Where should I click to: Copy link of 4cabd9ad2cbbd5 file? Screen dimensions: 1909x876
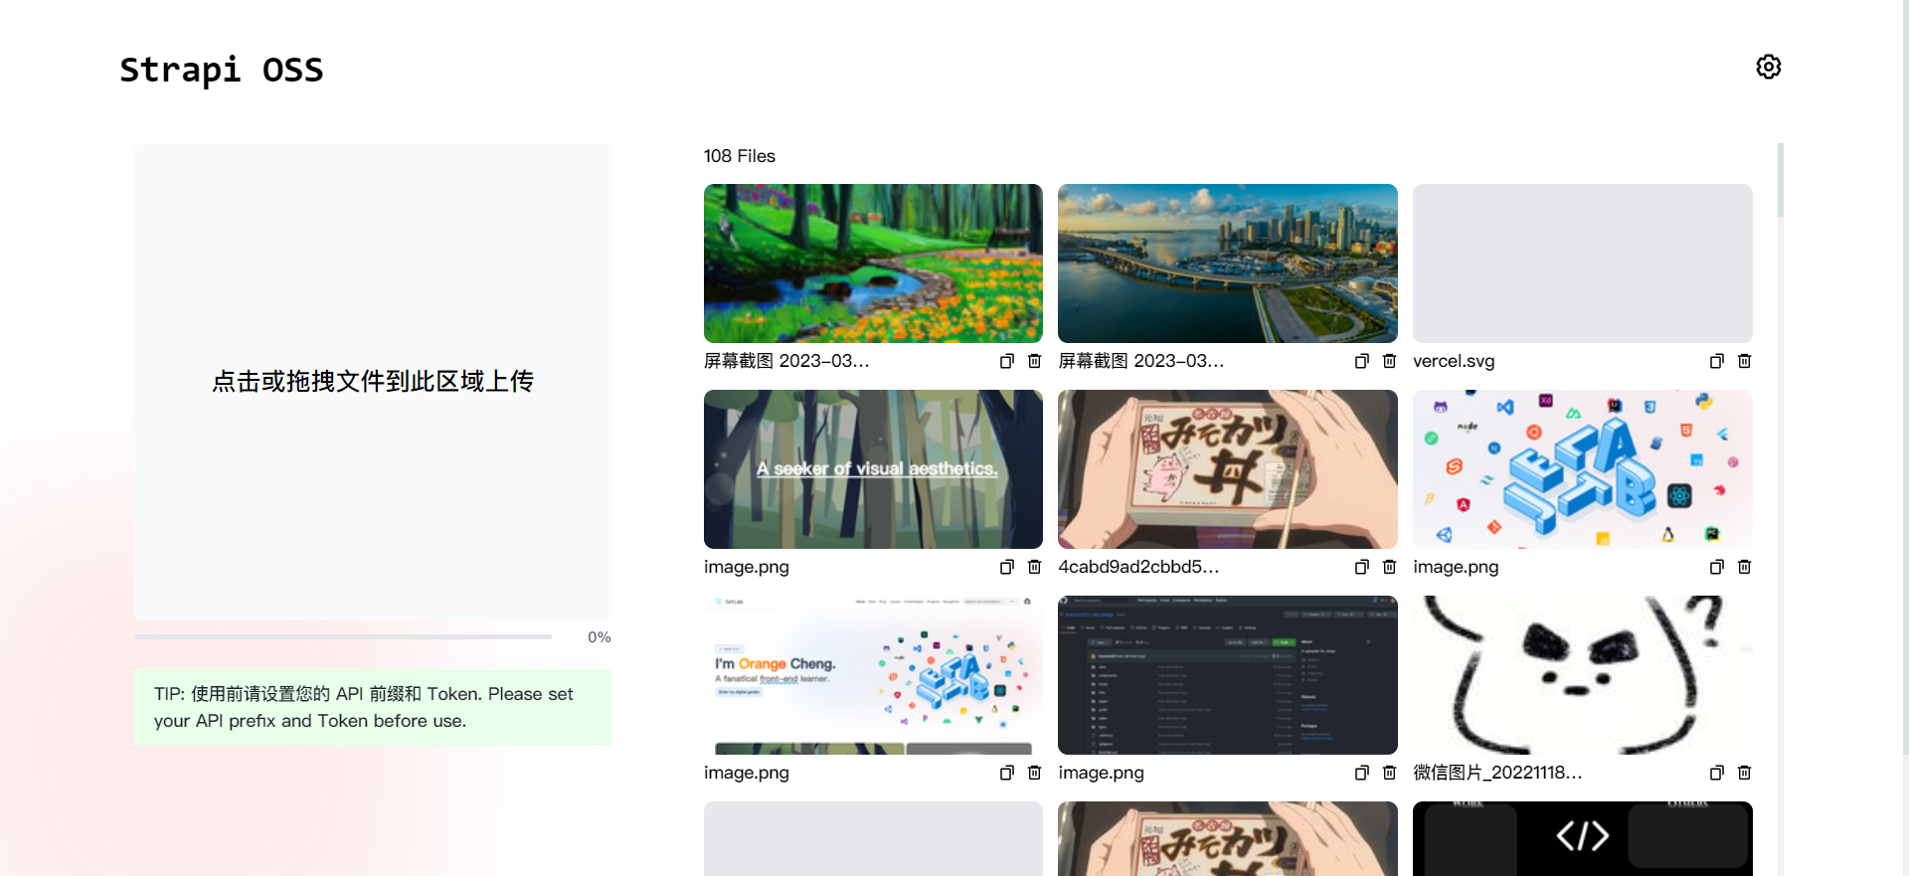point(1362,567)
